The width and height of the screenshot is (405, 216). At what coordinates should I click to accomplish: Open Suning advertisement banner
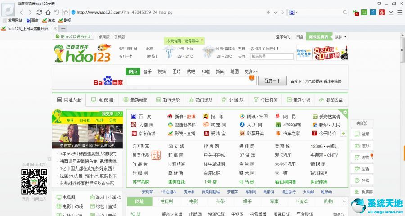[x=322, y=53]
